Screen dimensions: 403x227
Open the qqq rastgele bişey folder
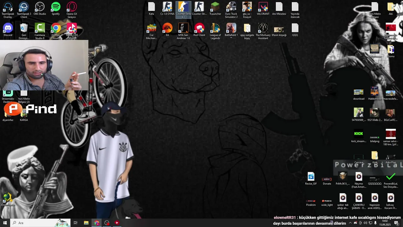(247, 31)
